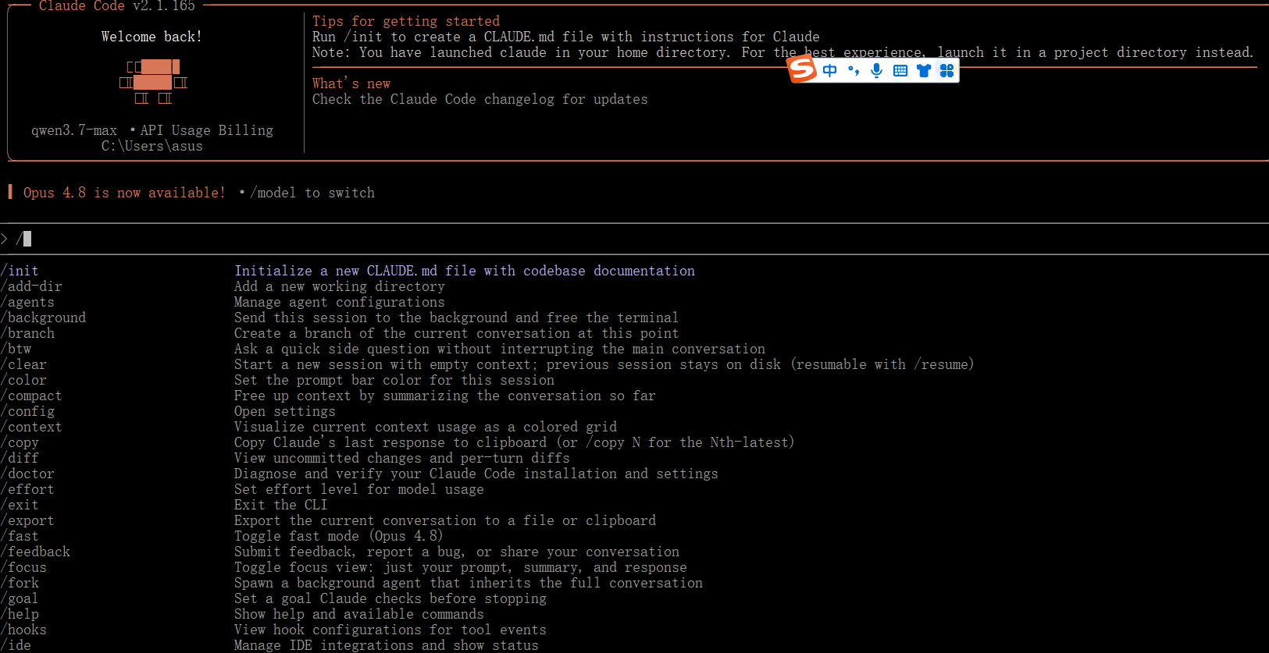
Task: Click 'qwen3.7-max' model name text
Action: coord(74,130)
